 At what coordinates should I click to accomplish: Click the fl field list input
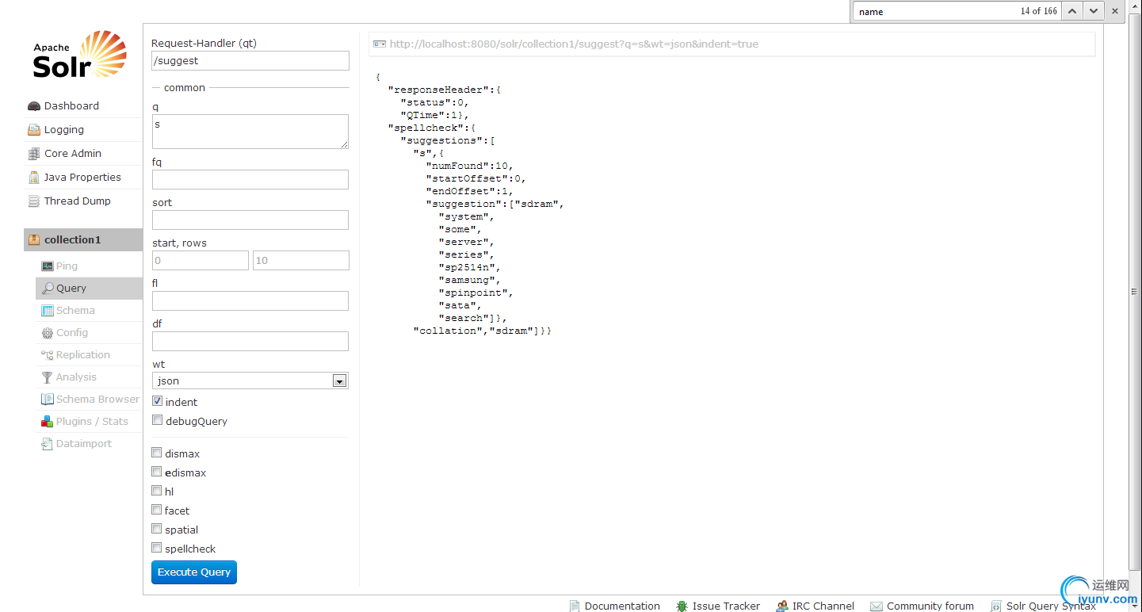point(250,300)
